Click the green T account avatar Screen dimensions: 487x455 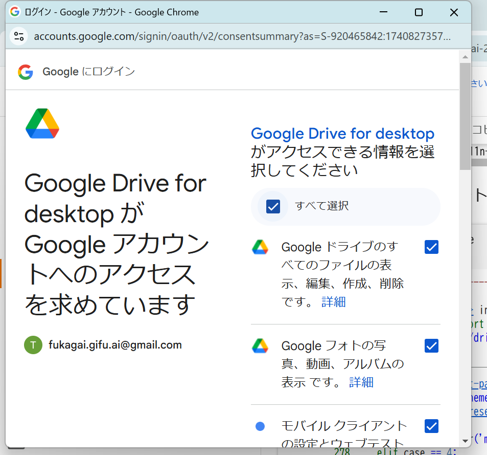33,345
